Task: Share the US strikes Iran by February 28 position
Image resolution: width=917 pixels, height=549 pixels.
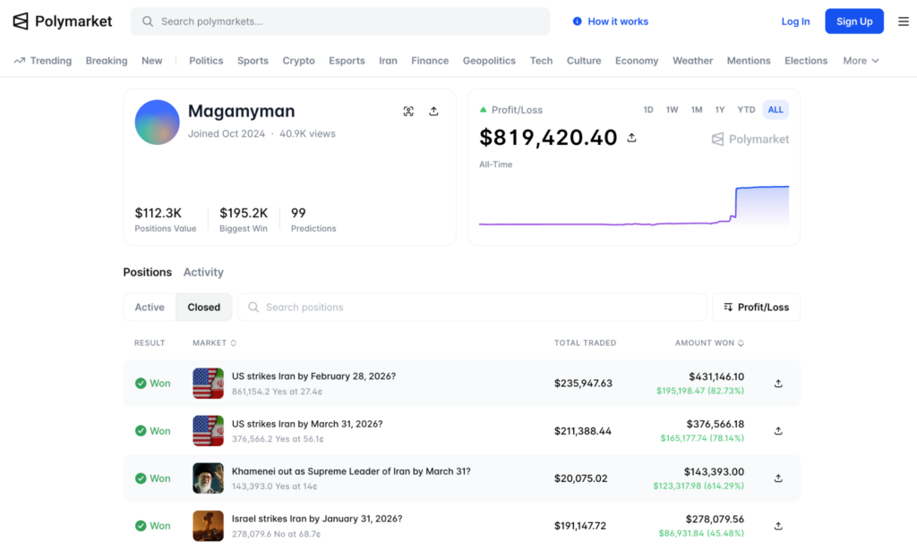Action: [778, 384]
